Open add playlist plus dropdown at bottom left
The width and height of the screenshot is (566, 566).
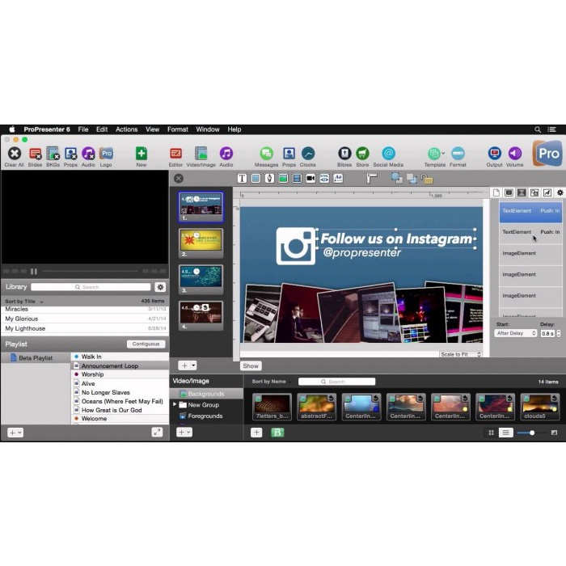(x=15, y=433)
